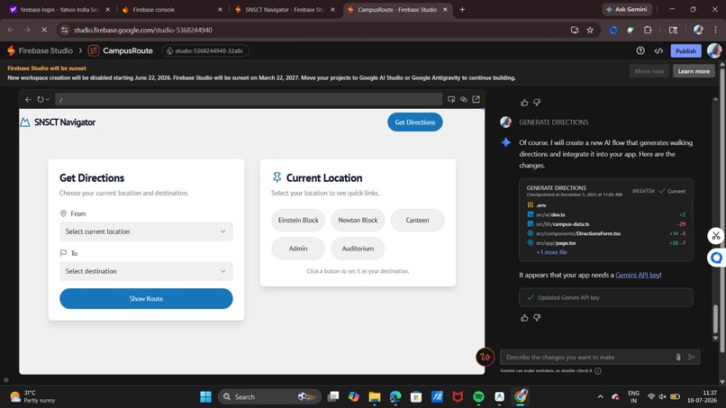Viewport: 726px width, 408px height.
Task: Copy the preview link icon
Action: tap(464, 99)
